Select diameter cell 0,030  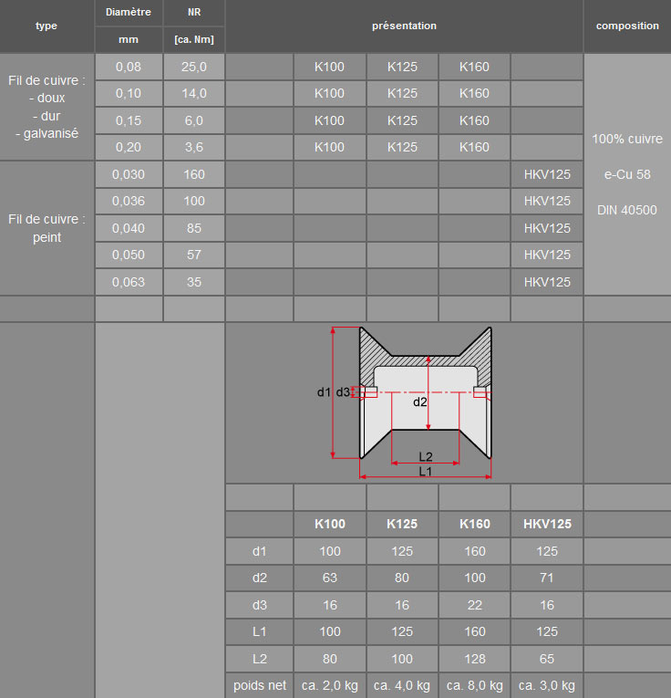coord(129,174)
